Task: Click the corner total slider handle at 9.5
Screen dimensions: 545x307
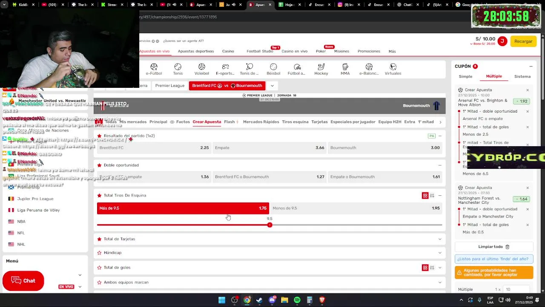Action: click(270, 225)
